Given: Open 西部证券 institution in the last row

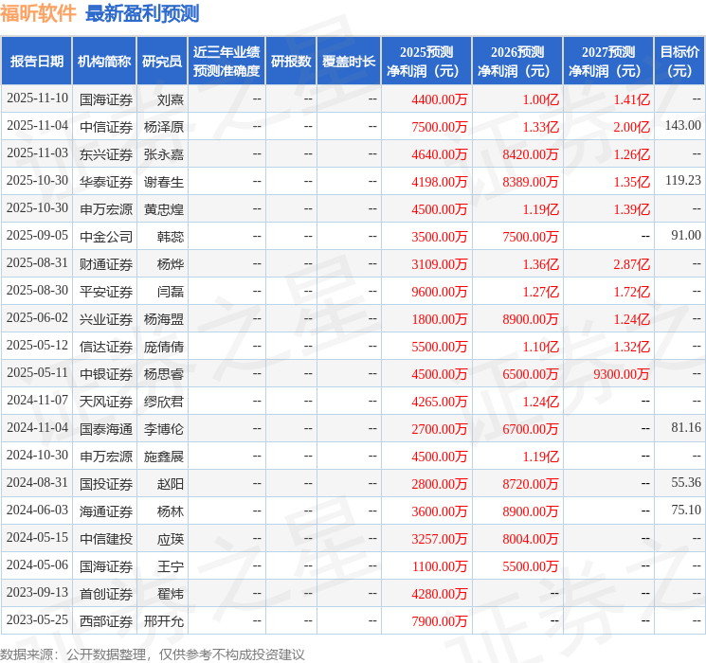Looking at the screenshot, I should [105, 621].
